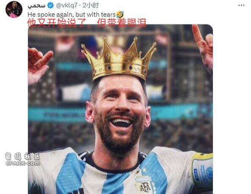
Task: Click the raised hand at the photo's left edge
Action: click(x=39, y=65)
